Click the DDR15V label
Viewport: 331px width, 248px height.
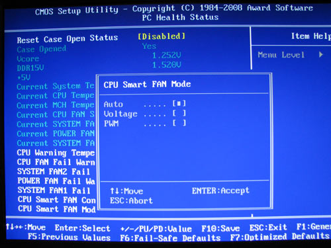point(30,68)
